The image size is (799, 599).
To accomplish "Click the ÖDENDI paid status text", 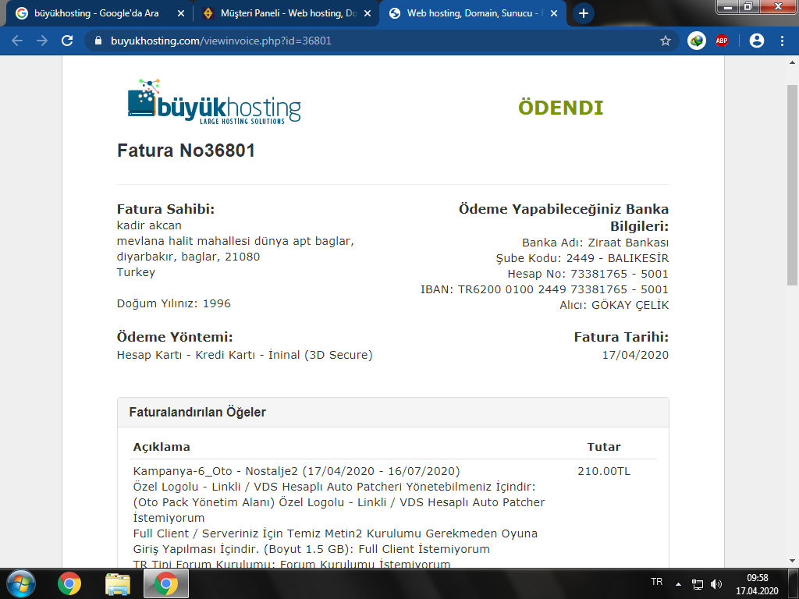I will tap(560, 108).
